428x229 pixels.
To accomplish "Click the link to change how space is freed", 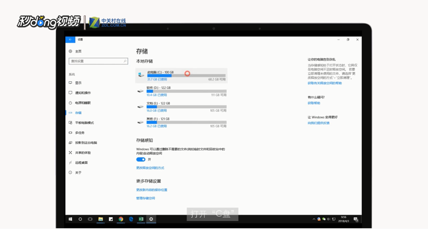I will [x=151, y=168].
